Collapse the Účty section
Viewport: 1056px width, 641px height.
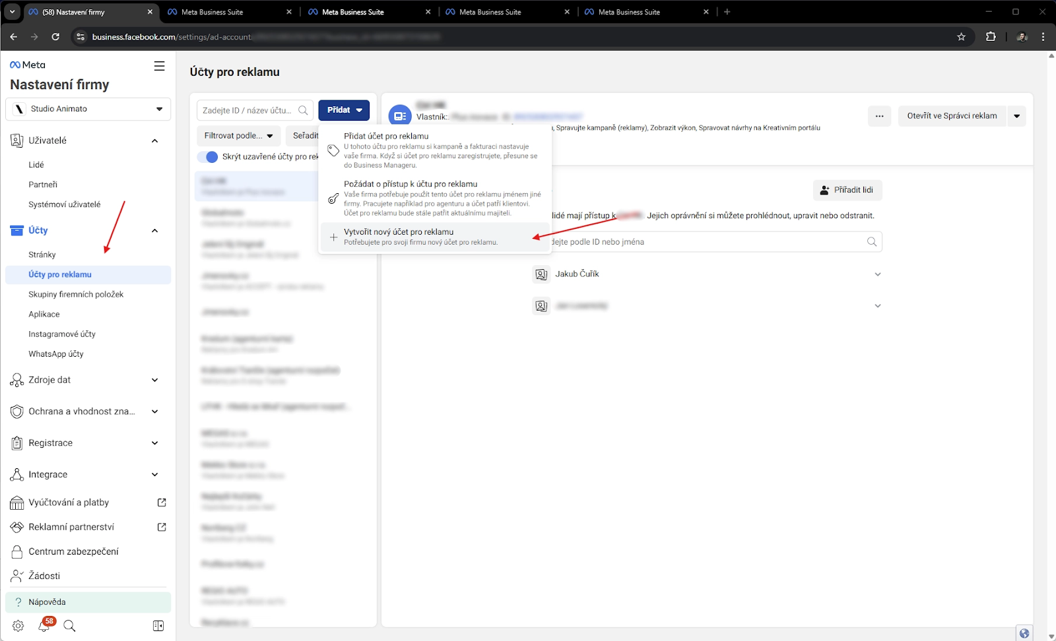(x=154, y=231)
